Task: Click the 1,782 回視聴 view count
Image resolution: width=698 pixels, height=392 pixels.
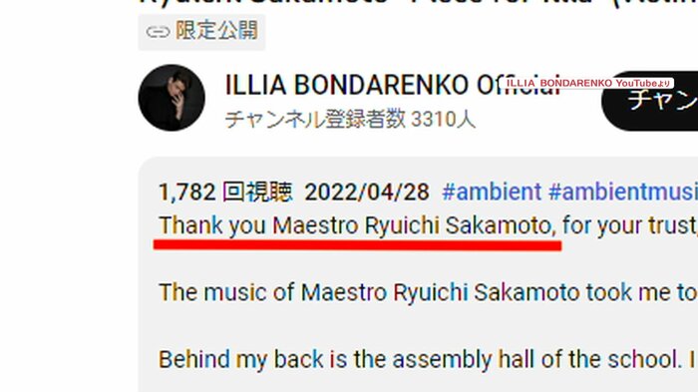Action: point(225,192)
